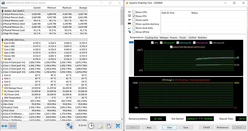Select the Statistics tab
This screenshot has height=131, width=248.
[202, 38]
